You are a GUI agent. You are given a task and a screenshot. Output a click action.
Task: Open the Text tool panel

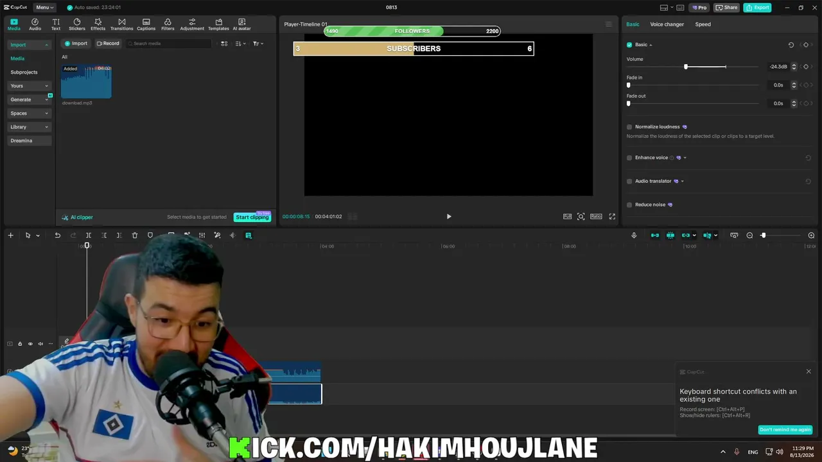pos(56,24)
